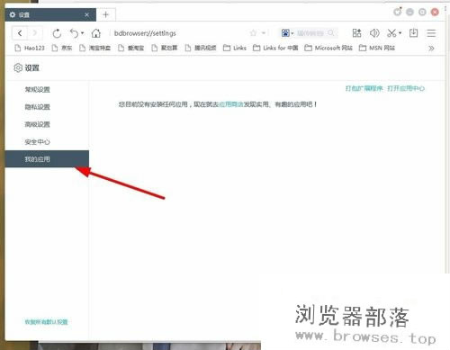Open the dropdown beside the undo arrow

tap(83, 33)
